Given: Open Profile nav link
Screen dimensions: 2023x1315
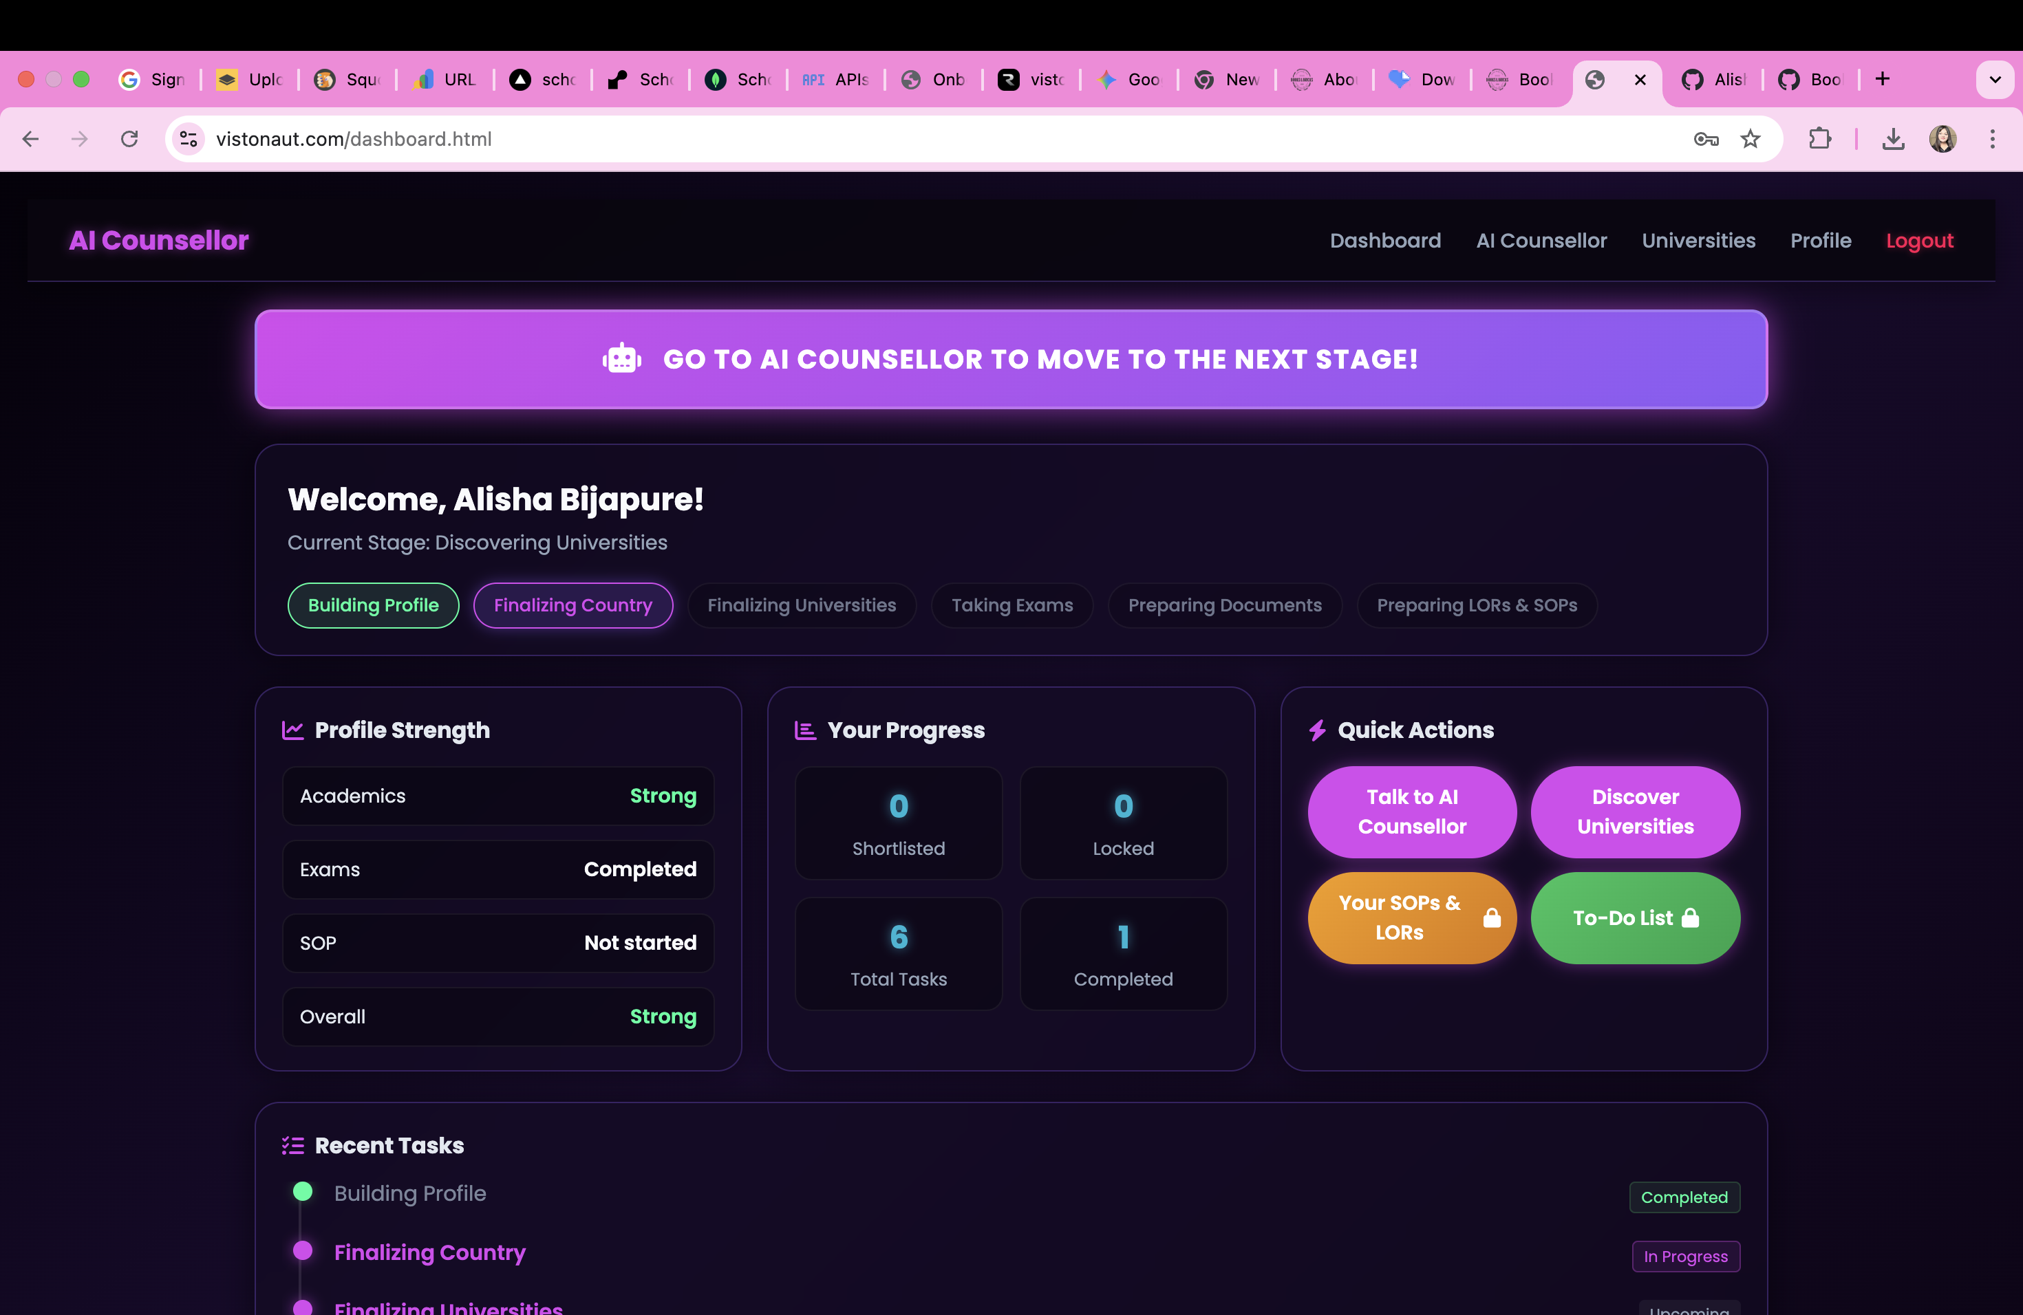Looking at the screenshot, I should (1821, 241).
